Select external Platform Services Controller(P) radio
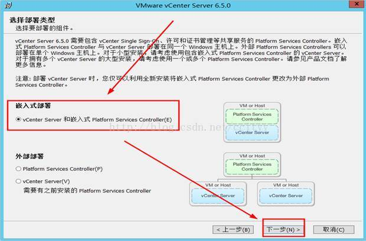Image resolution: width=366 pixels, height=241 pixels. pyautogui.click(x=18, y=168)
